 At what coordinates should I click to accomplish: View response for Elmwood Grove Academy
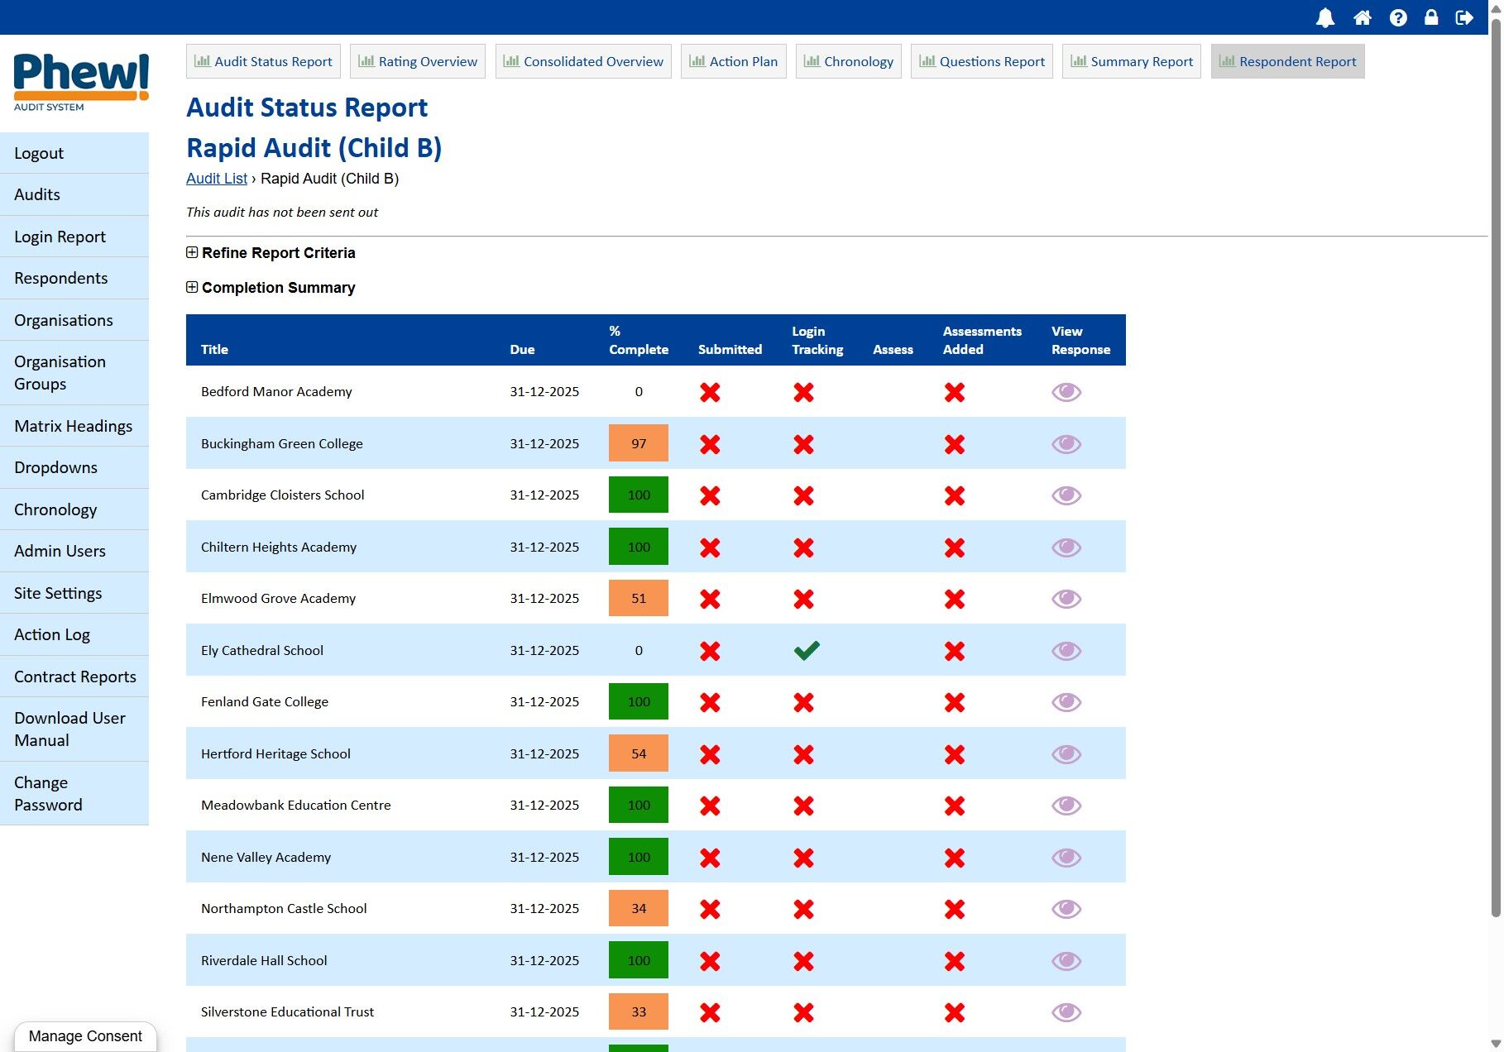coord(1066,599)
